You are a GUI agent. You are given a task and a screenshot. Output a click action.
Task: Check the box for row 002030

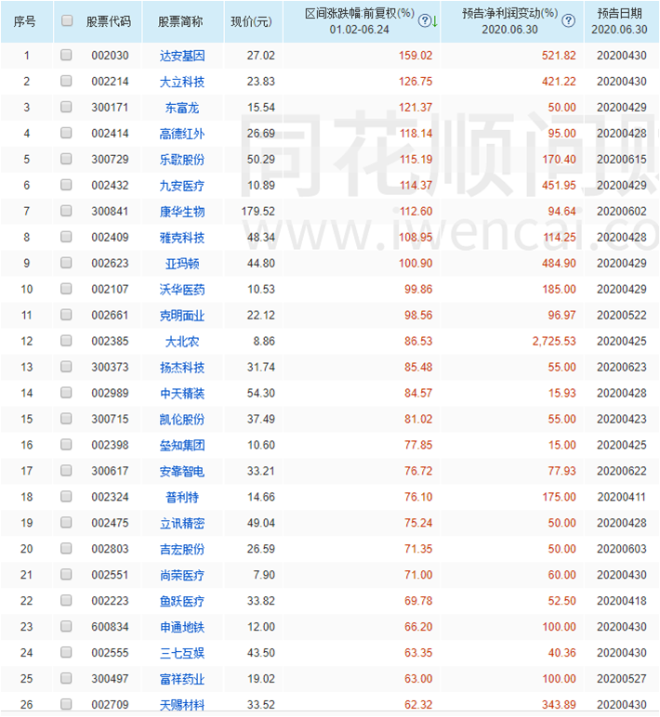click(x=66, y=56)
